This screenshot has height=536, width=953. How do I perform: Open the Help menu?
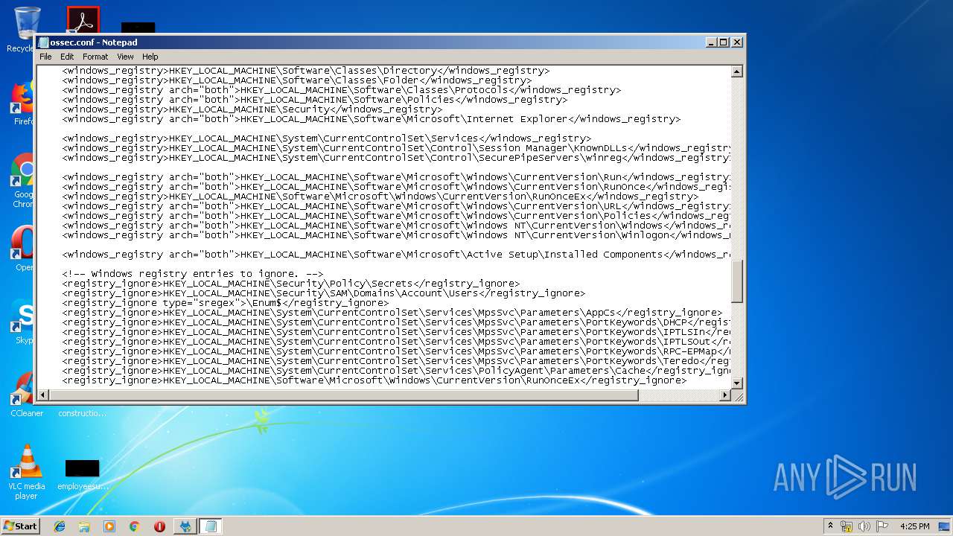[150, 57]
